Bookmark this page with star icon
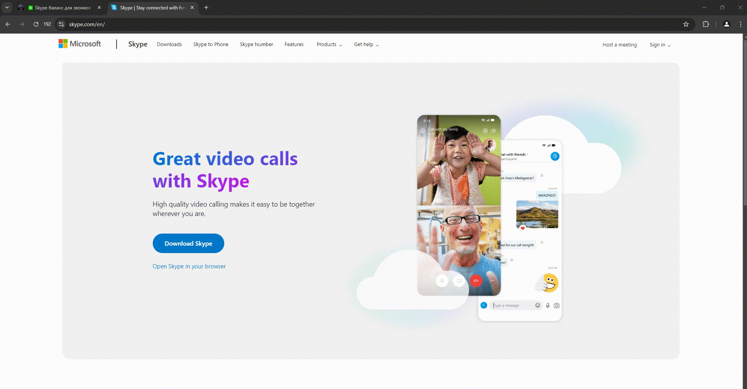The image size is (747, 389). (x=686, y=24)
